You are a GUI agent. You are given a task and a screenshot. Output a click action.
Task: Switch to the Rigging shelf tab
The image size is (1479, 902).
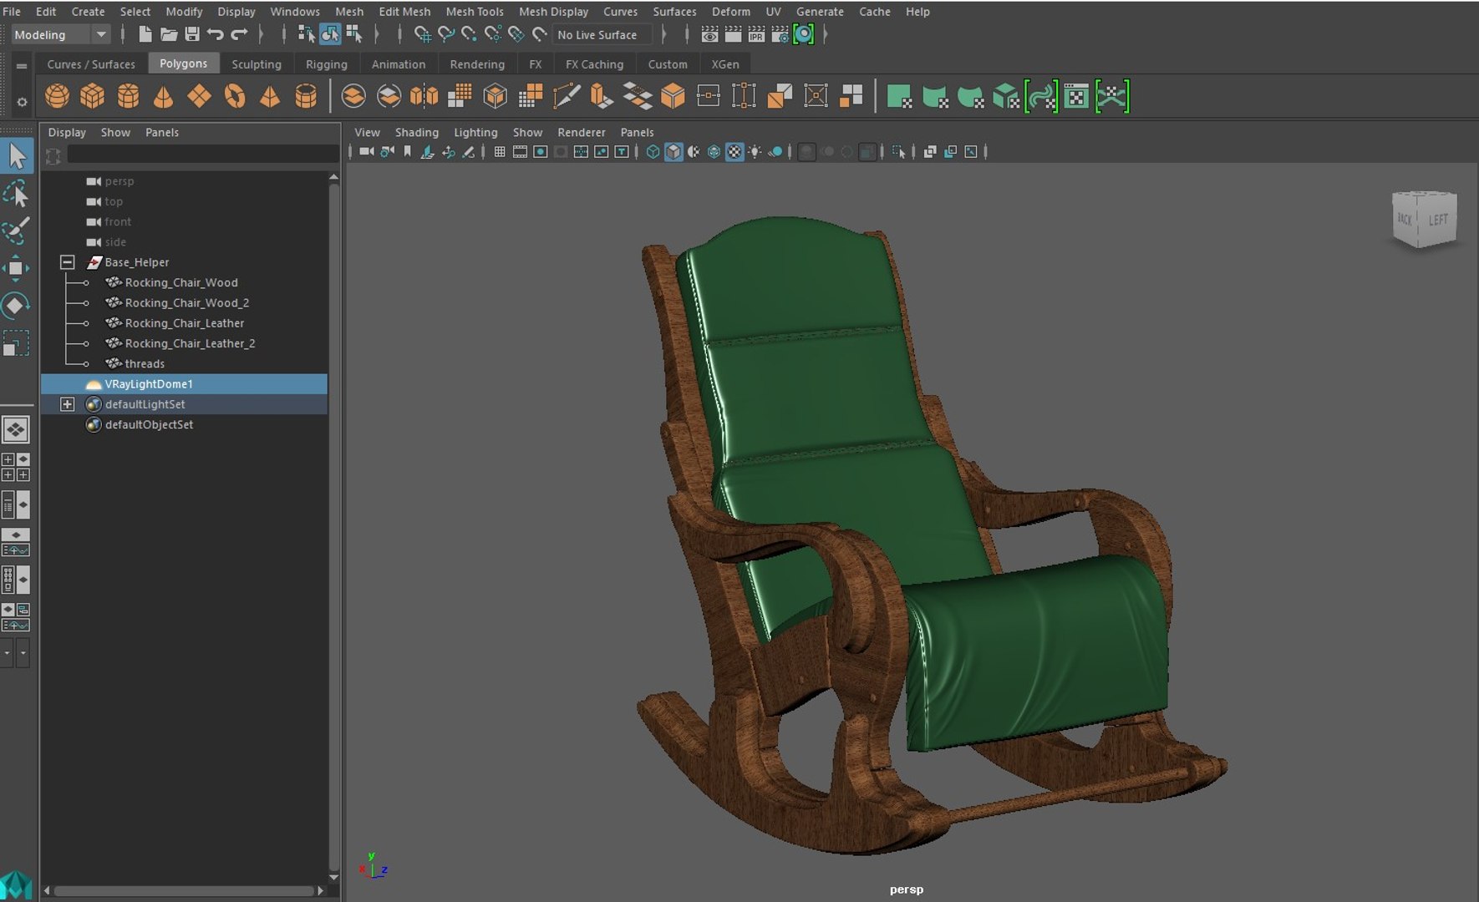tap(327, 64)
